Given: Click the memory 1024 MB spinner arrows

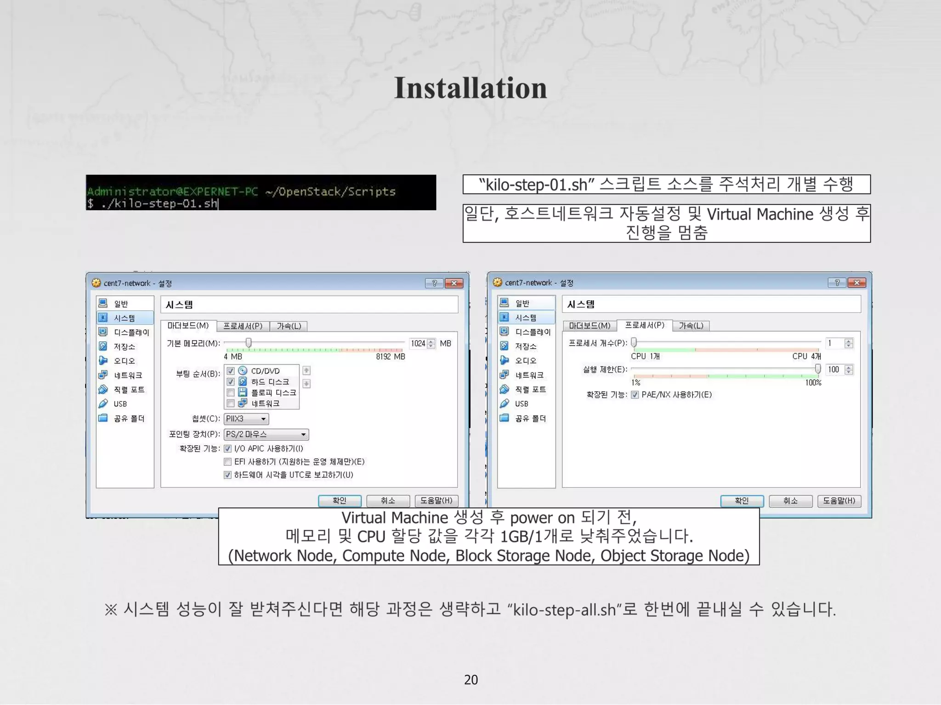Looking at the screenshot, I should 431,343.
